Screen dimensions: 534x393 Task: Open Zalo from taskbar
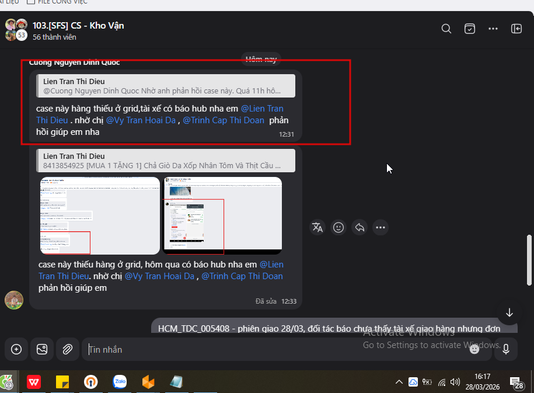pos(120,382)
